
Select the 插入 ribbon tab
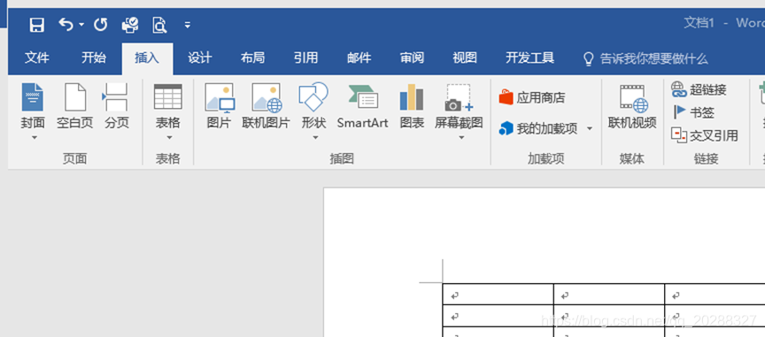pos(147,58)
